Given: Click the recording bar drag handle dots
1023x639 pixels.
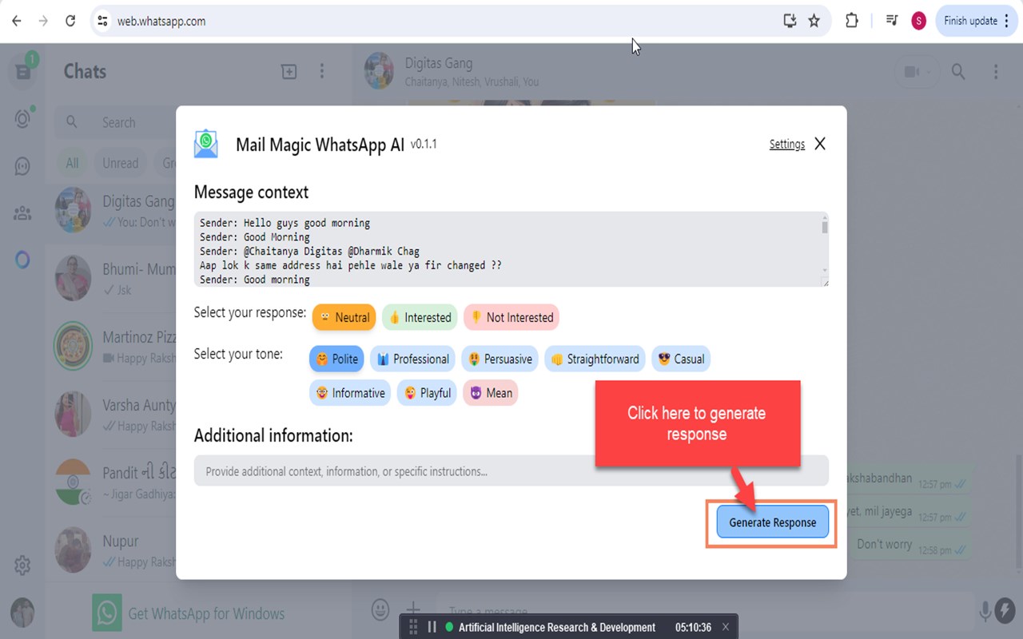Looking at the screenshot, I should tap(413, 627).
